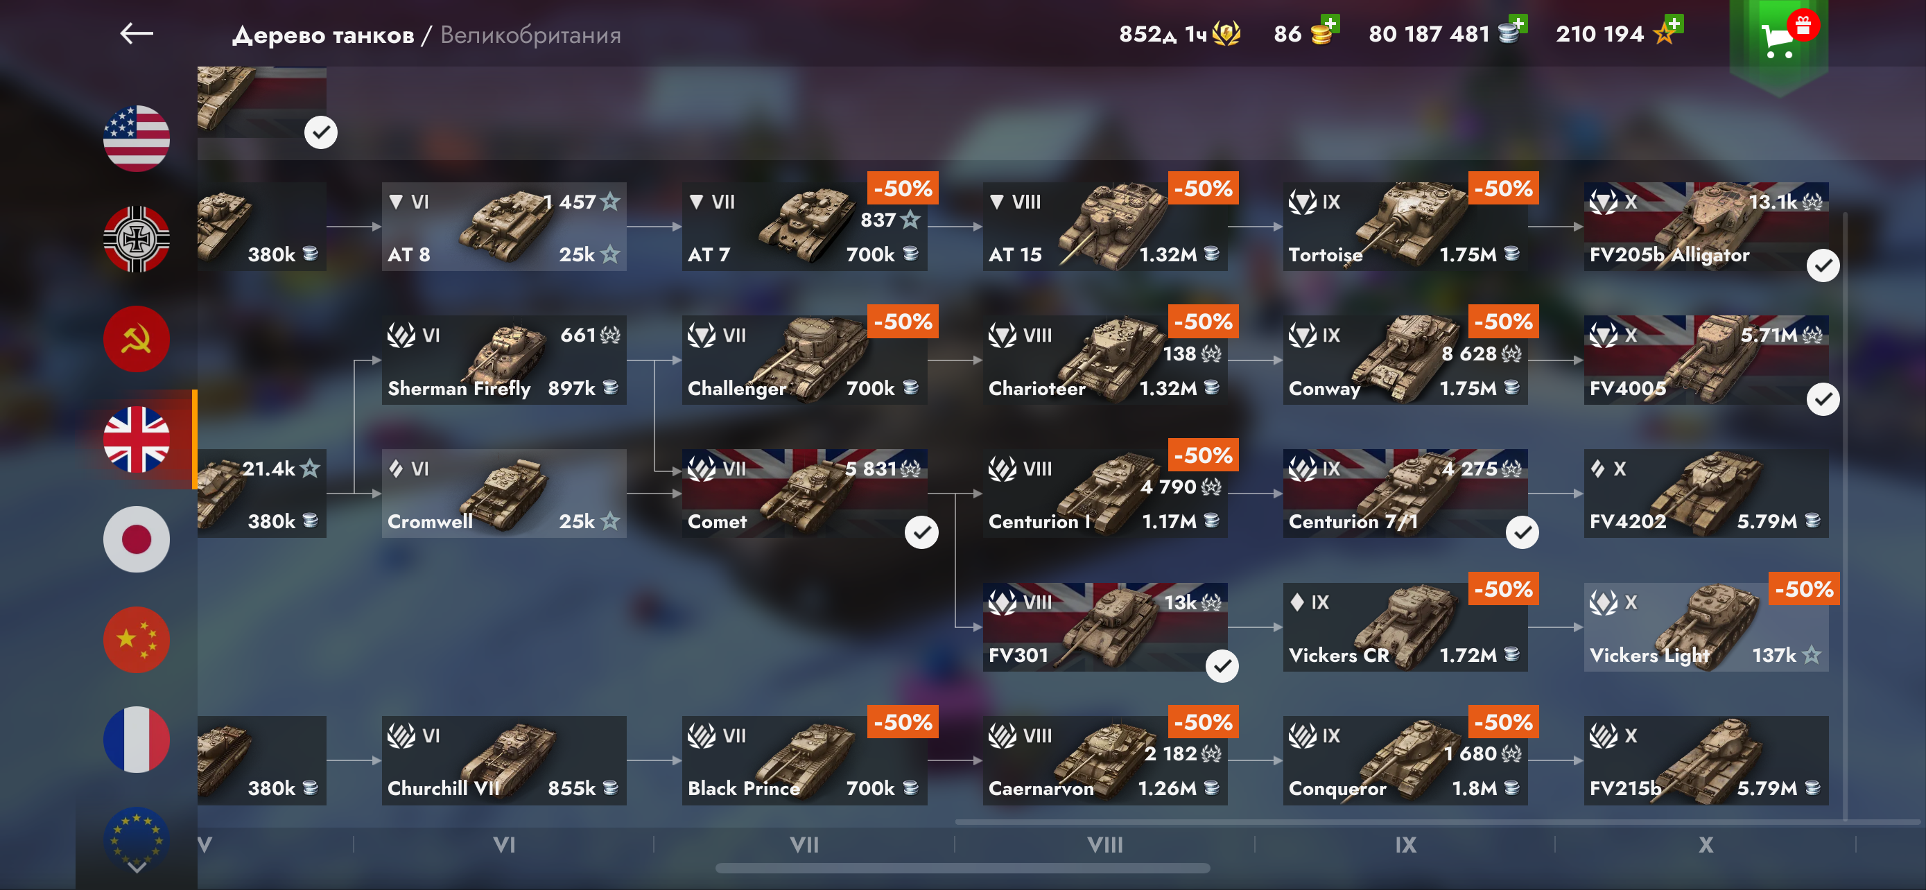Go back with the arrow icon
This screenshot has width=1926, height=890.
click(x=137, y=34)
